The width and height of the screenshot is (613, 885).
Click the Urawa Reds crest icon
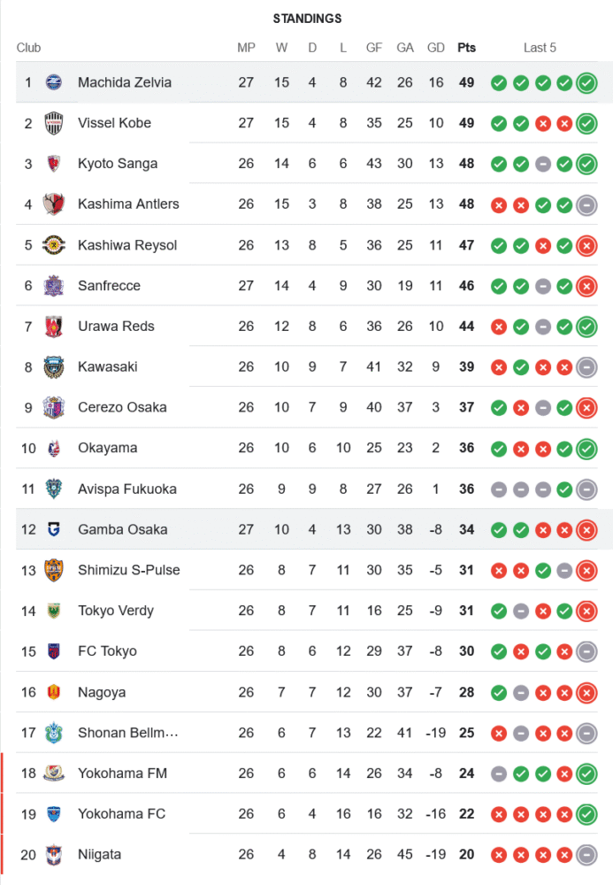pos(54,327)
